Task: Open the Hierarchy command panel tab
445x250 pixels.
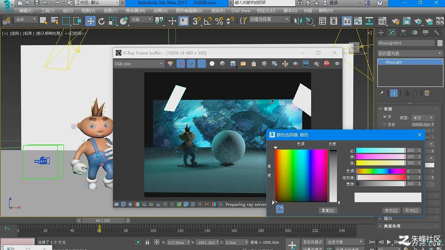Action: (x=403, y=33)
